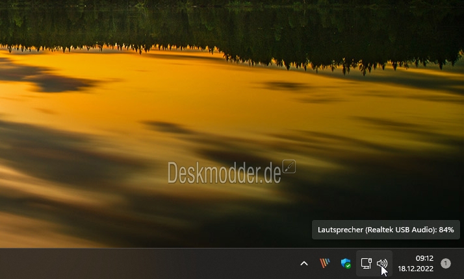Screen dimensions: 464x279
Task: Open speaker volume tray icon
Action: pos(382,263)
